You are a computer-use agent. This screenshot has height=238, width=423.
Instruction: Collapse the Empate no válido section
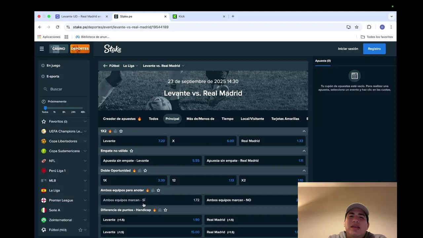click(x=304, y=151)
